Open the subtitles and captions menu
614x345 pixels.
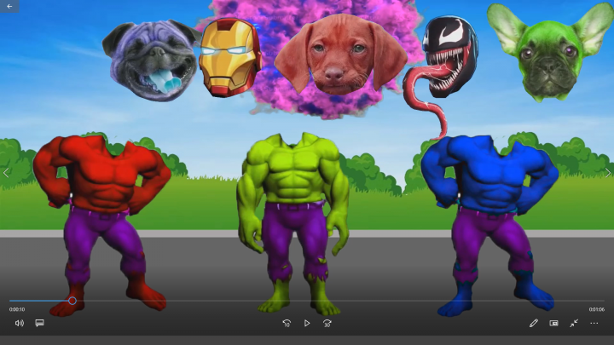(39, 323)
